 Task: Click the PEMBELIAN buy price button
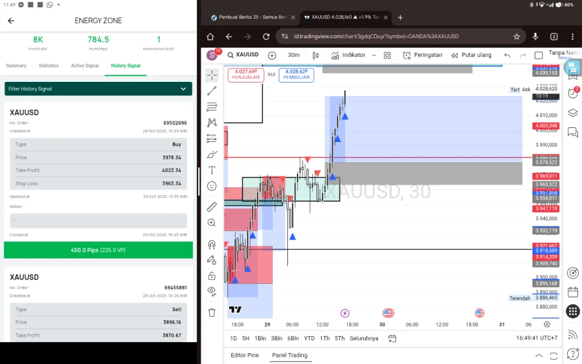tap(296, 74)
